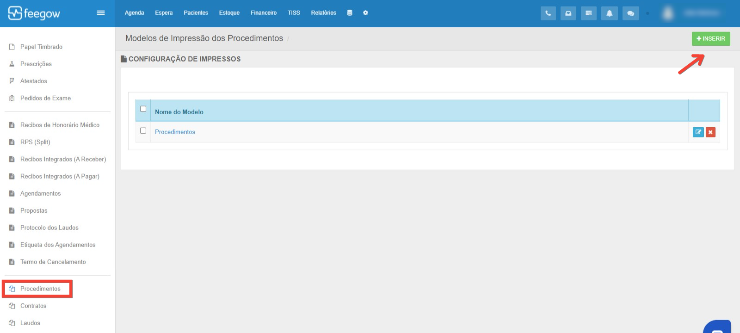Image resolution: width=740 pixels, height=333 pixels.
Task: Open Propostas in sidebar
Action: pyautogui.click(x=34, y=210)
